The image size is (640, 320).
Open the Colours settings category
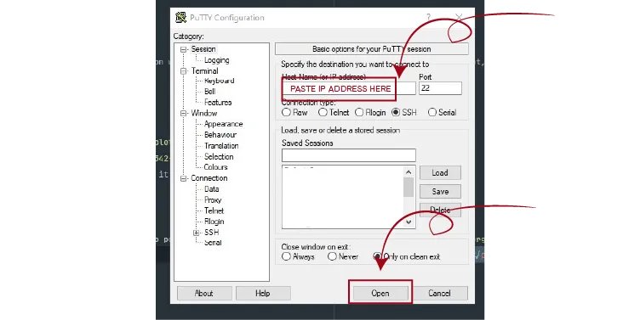click(215, 167)
